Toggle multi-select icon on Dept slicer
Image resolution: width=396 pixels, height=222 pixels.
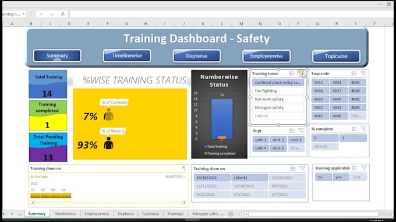292,131
